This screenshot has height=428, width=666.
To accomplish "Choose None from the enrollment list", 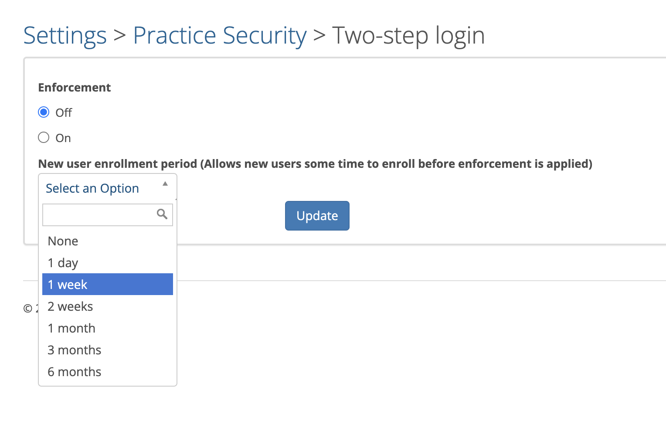I will pyautogui.click(x=108, y=241).
